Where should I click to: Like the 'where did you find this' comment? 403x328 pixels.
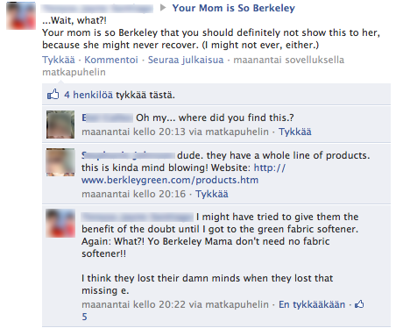pyautogui.click(x=295, y=132)
